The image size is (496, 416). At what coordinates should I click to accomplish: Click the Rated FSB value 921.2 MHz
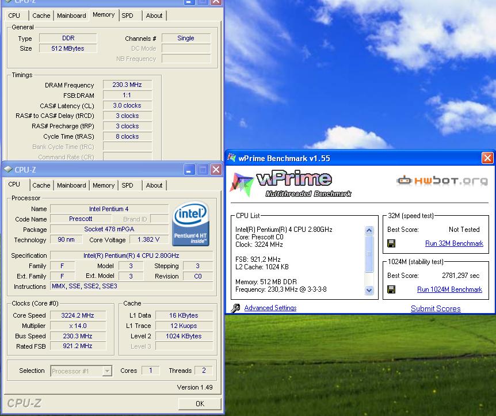pos(78,346)
